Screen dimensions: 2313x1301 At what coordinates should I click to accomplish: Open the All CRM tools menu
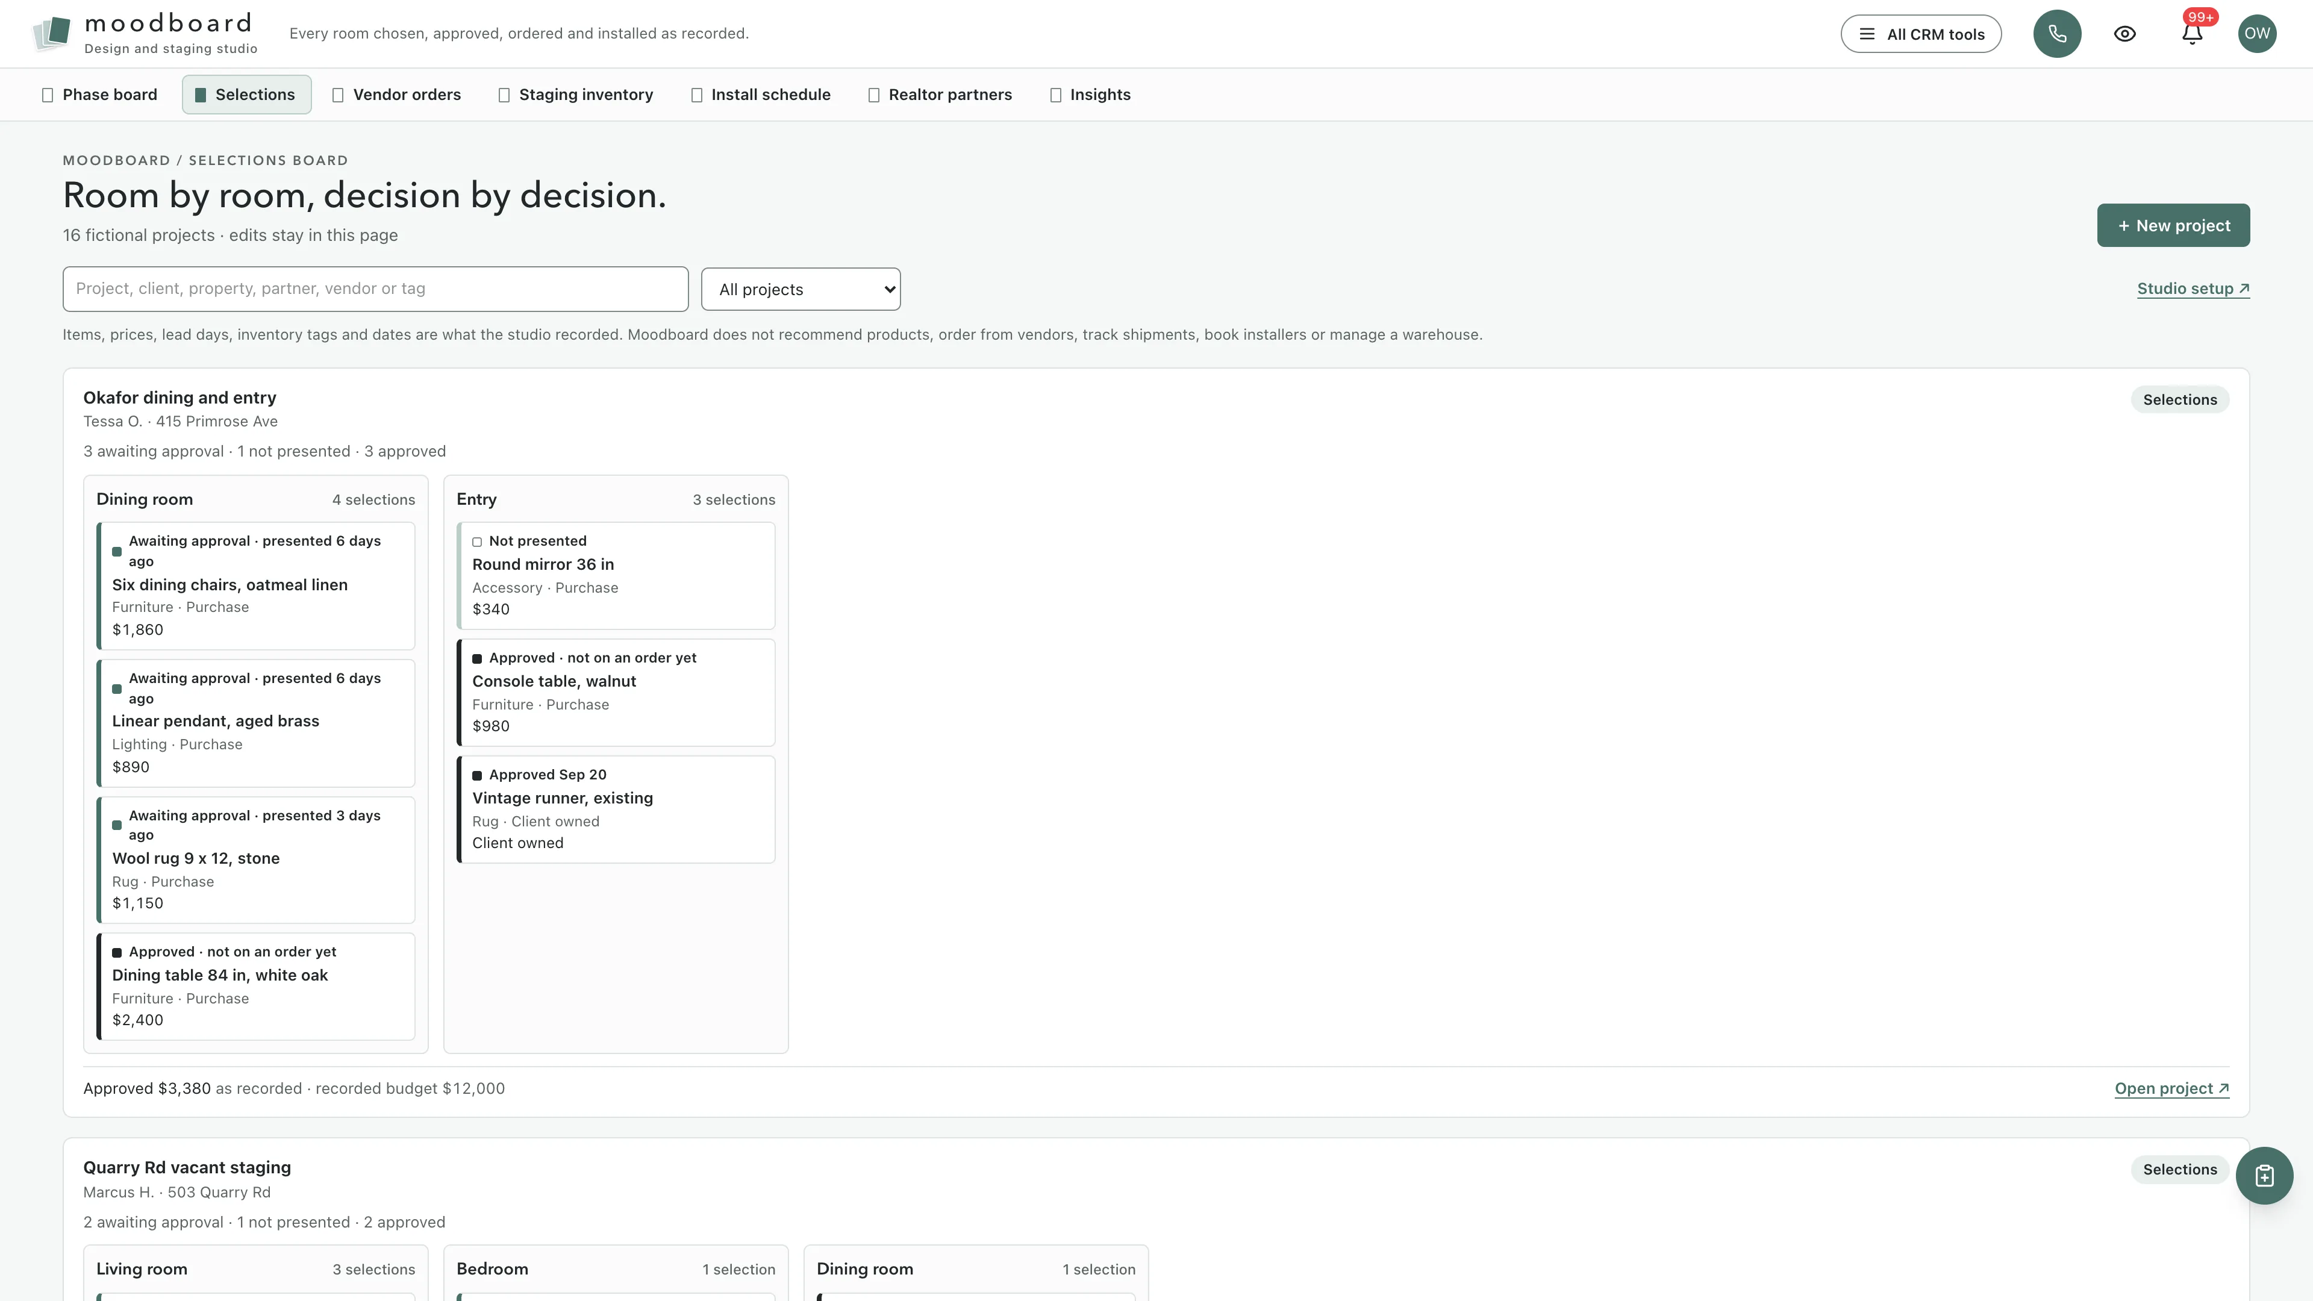1921,34
